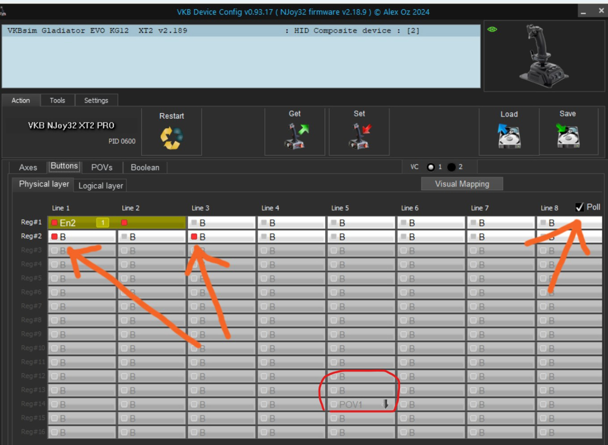Screen dimensions: 608x445
Task: Click the Reg#2 Line 3 red button cell
Action: click(221, 237)
